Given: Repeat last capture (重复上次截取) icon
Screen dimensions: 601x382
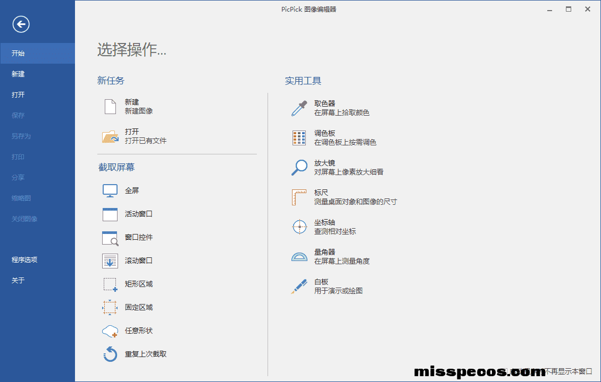Looking at the screenshot, I should [x=110, y=354].
